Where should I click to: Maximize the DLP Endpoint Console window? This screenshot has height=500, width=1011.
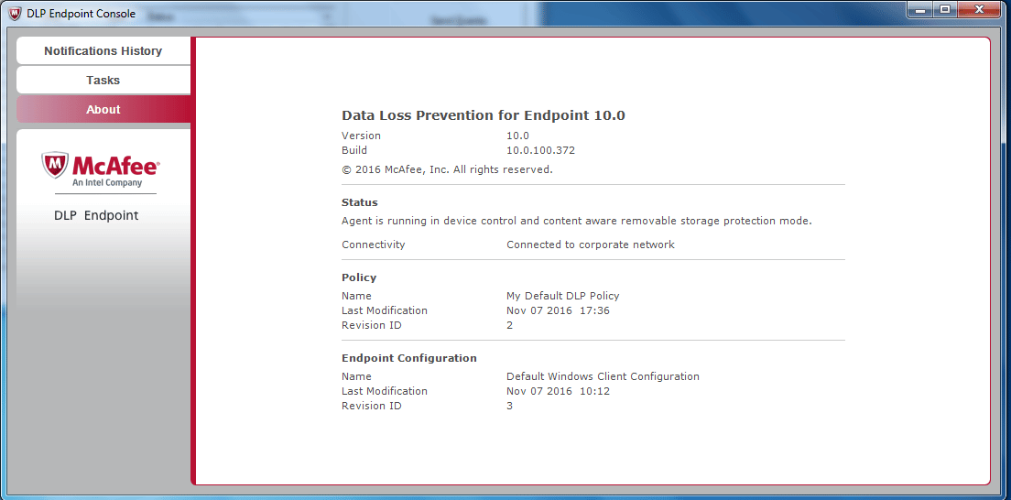(944, 10)
